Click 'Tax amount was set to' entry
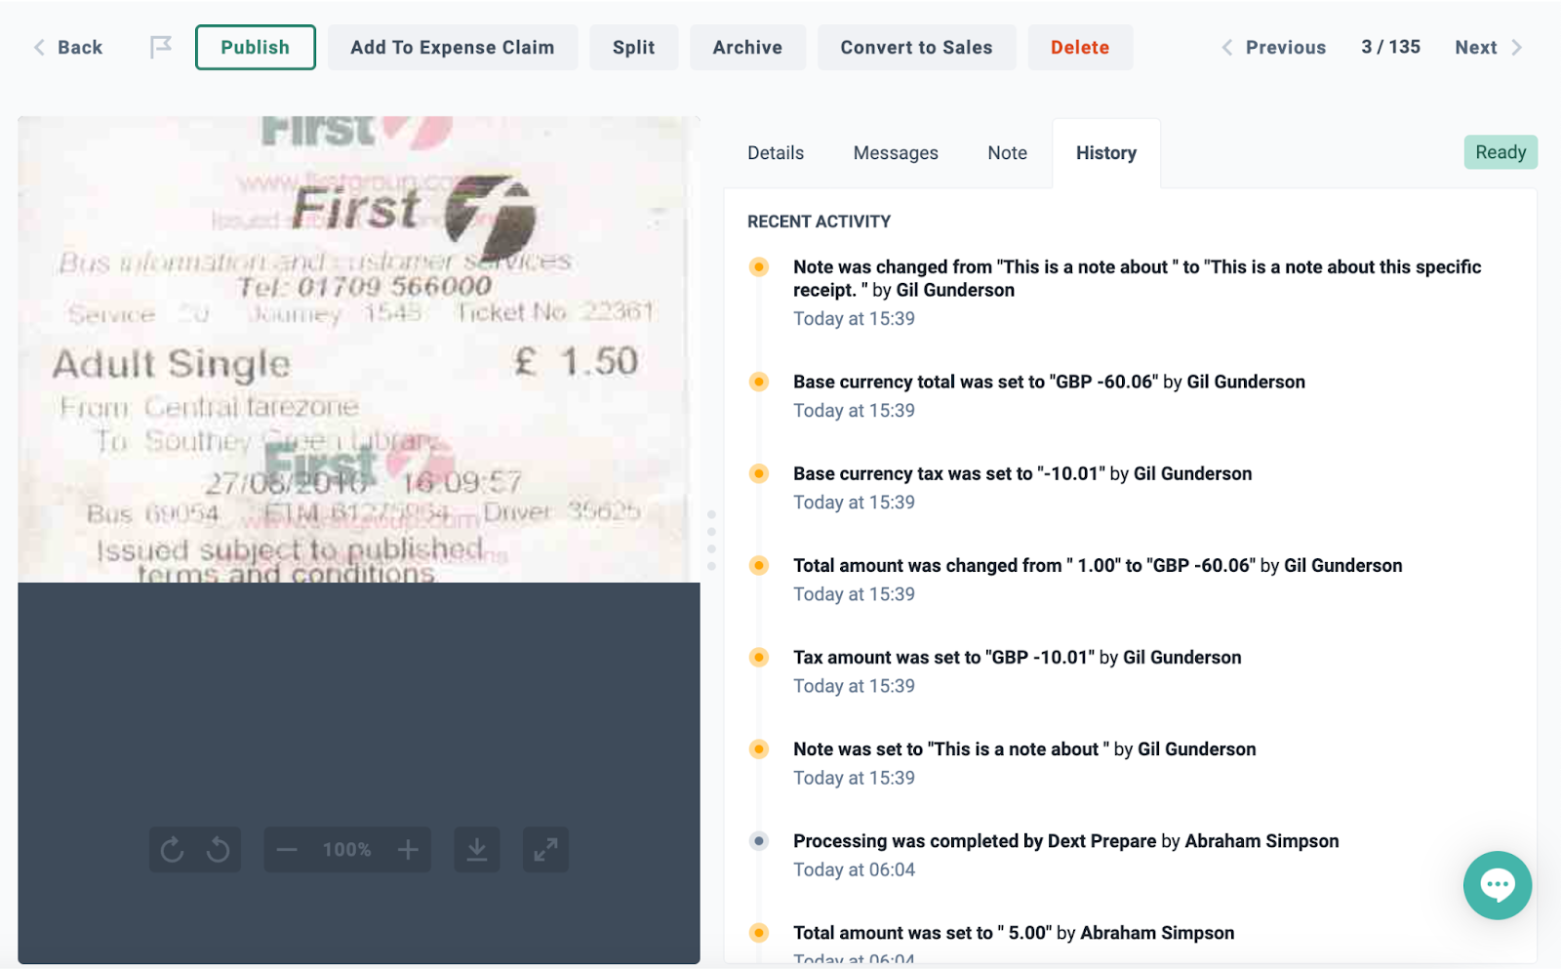The image size is (1561, 969). (x=1017, y=657)
